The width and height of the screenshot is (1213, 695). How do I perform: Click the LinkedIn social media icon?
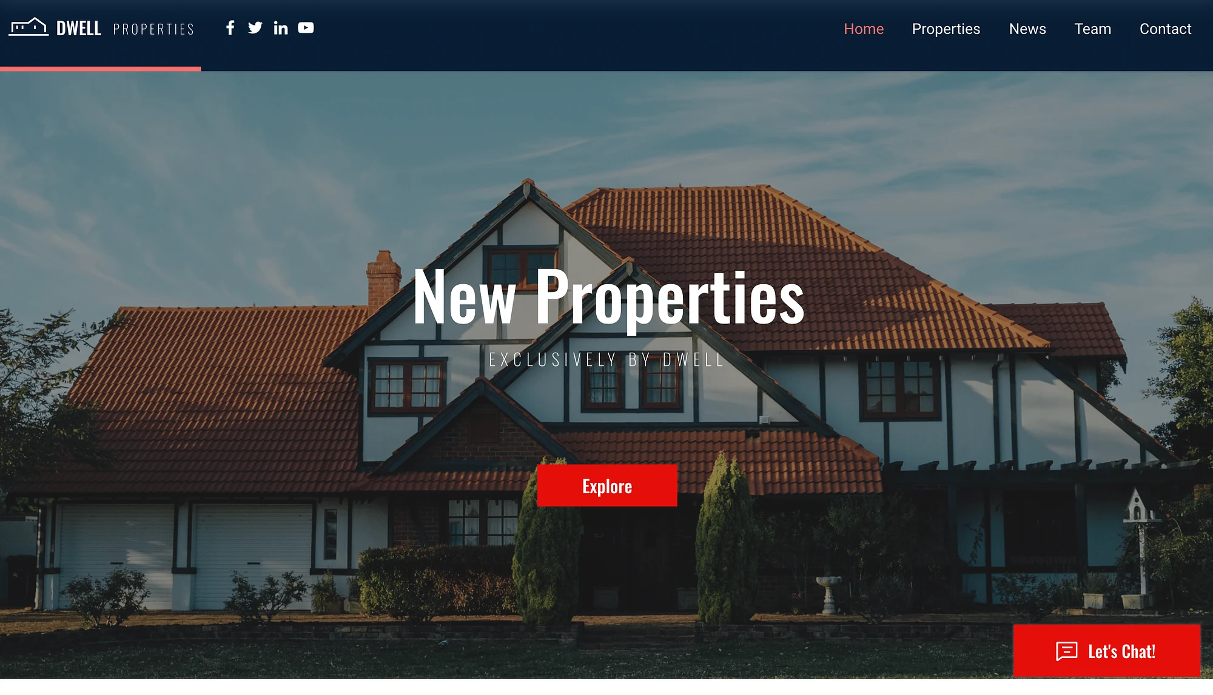(x=281, y=27)
